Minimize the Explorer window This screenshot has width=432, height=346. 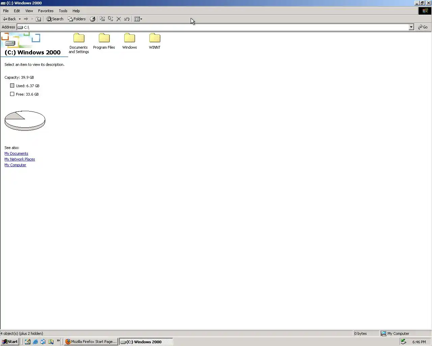coord(417,3)
